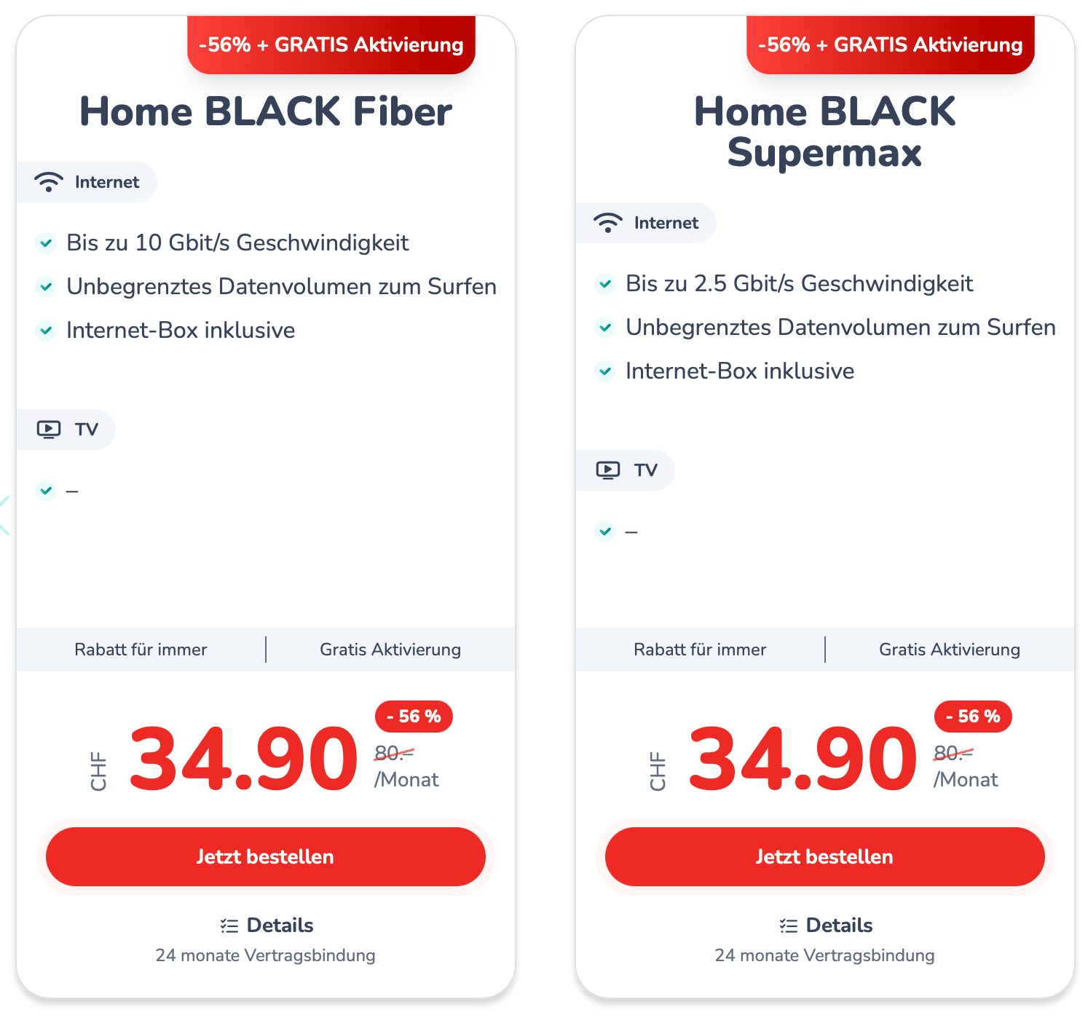Click the checkmark next to 10 Gbit/s speed
The image size is (1088, 1018).
point(46,243)
